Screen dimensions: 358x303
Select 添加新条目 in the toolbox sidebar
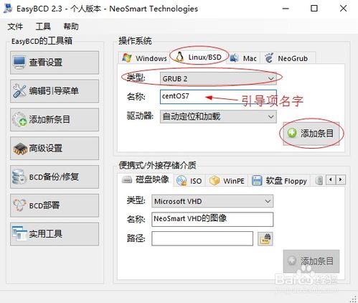coord(55,119)
